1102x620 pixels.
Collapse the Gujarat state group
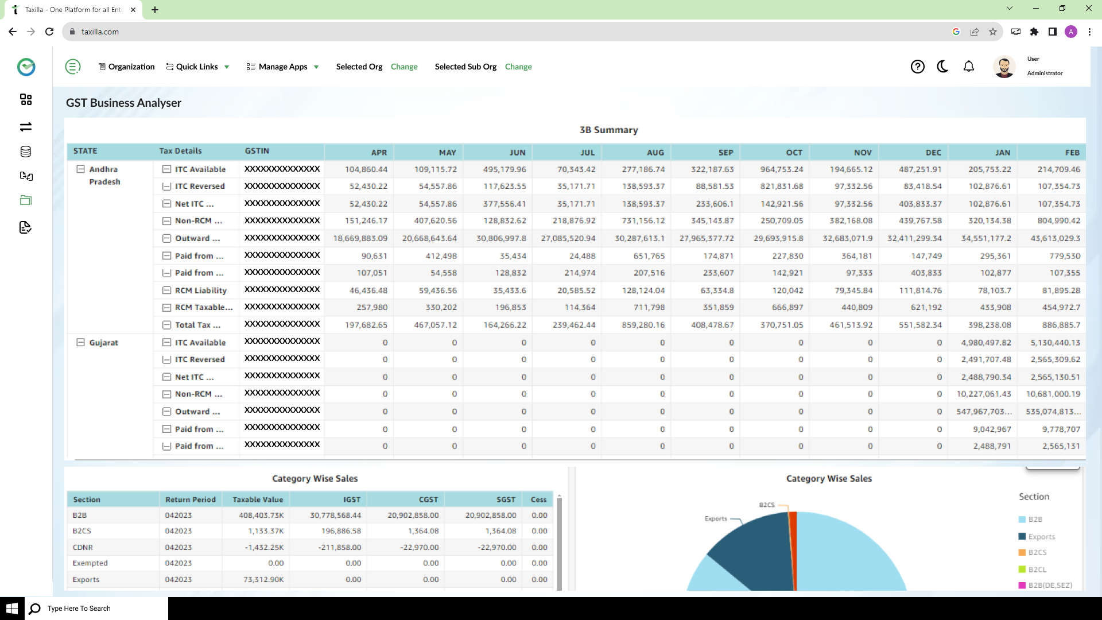pyautogui.click(x=81, y=343)
